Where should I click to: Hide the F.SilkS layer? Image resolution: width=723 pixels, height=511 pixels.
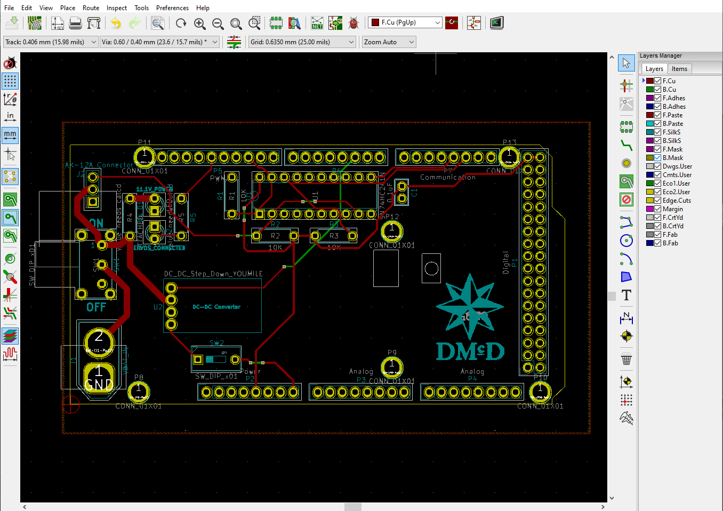[x=658, y=132]
